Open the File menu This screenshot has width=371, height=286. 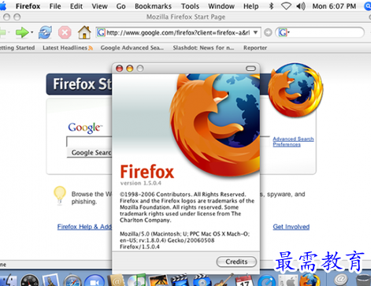point(55,6)
